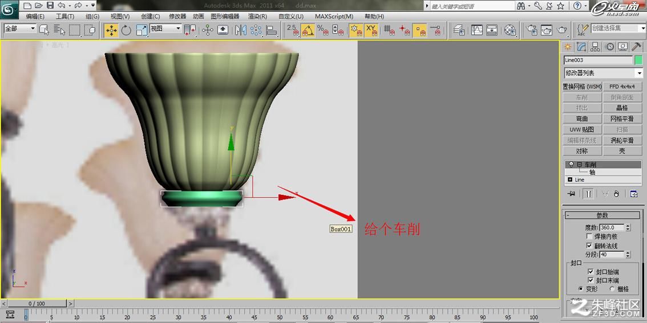647x323 pixels.
Task: Open the 工具(T) menu
Action: [65, 17]
